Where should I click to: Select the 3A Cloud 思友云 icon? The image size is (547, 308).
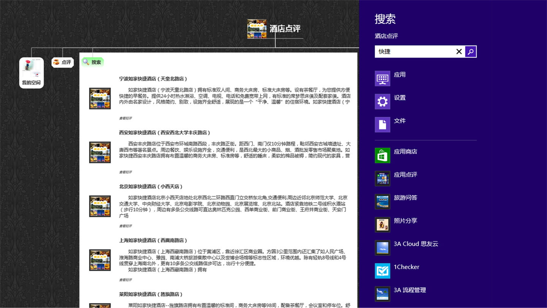(x=383, y=248)
